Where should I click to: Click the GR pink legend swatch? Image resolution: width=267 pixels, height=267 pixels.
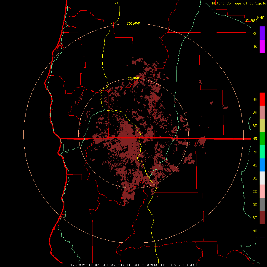[x=262, y=112]
